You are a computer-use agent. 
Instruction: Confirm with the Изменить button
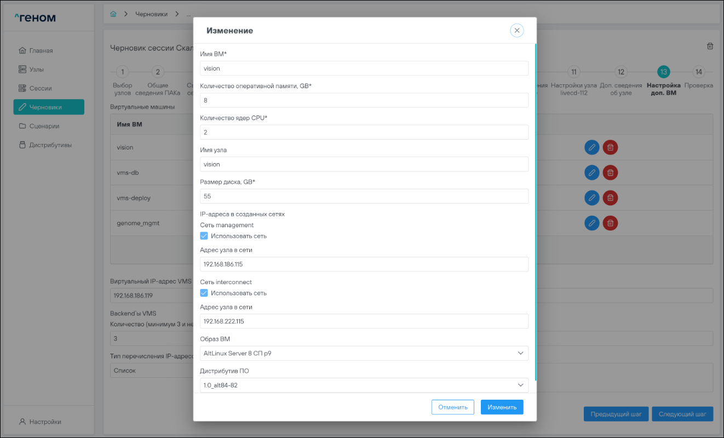point(502,407)
